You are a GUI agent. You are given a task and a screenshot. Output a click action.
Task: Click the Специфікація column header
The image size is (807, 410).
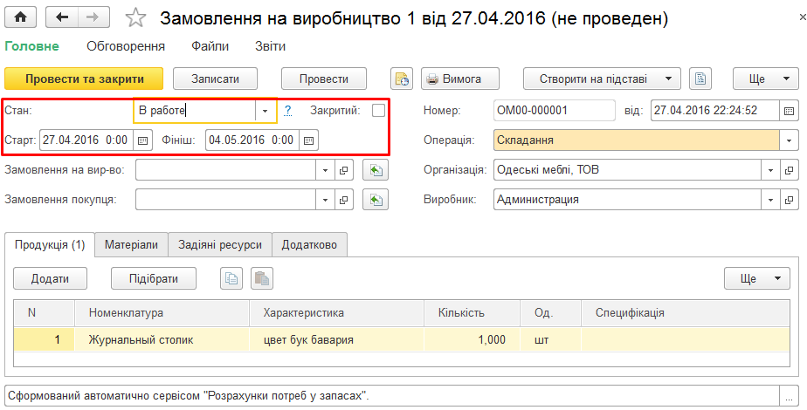[x=686, y=313]
